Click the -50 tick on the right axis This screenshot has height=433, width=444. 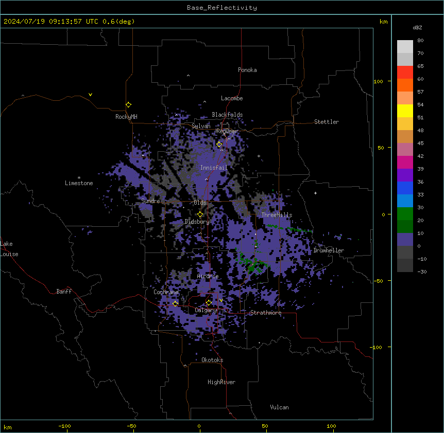tap(378, 281)
